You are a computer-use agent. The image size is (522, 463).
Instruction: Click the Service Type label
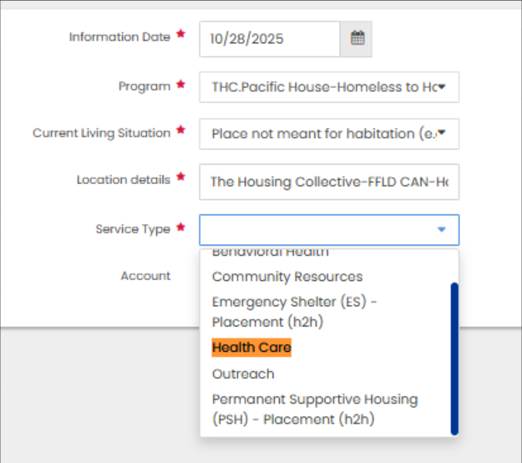click(x=132, y=229)
